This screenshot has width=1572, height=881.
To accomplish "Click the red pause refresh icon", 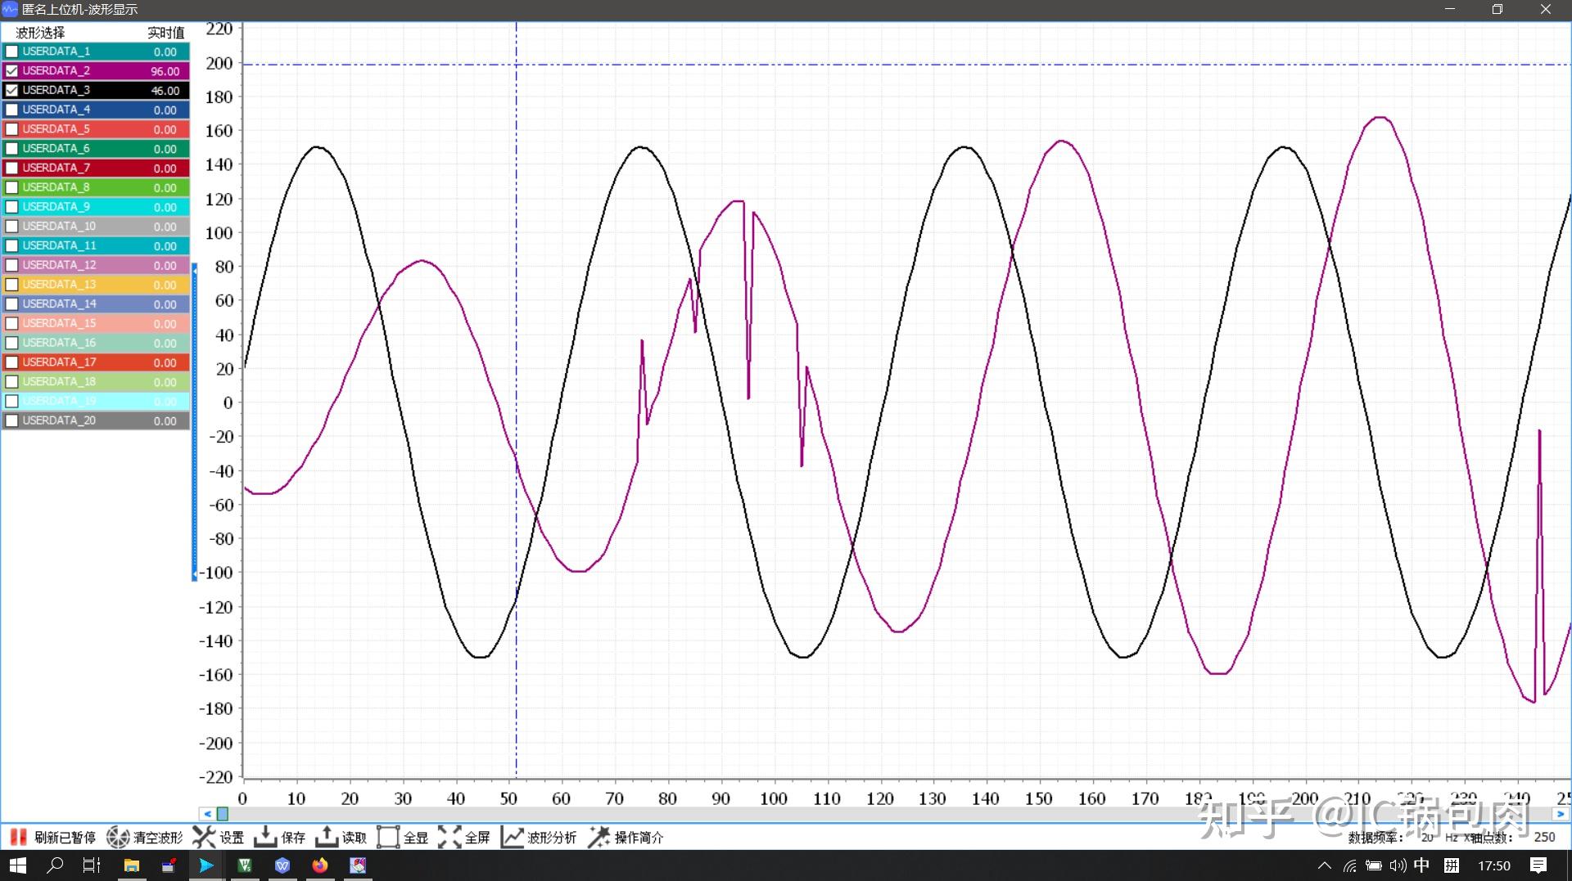I will coord(18,837).
